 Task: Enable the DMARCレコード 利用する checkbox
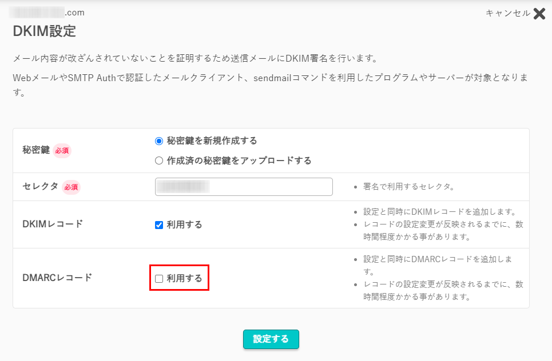coord(159,279)
